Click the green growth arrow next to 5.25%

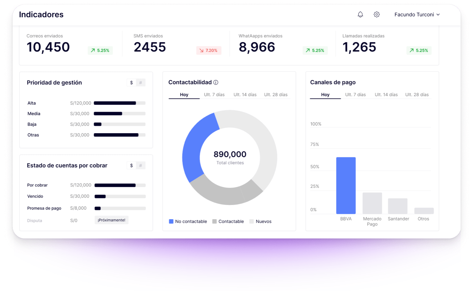coord(93,50)
